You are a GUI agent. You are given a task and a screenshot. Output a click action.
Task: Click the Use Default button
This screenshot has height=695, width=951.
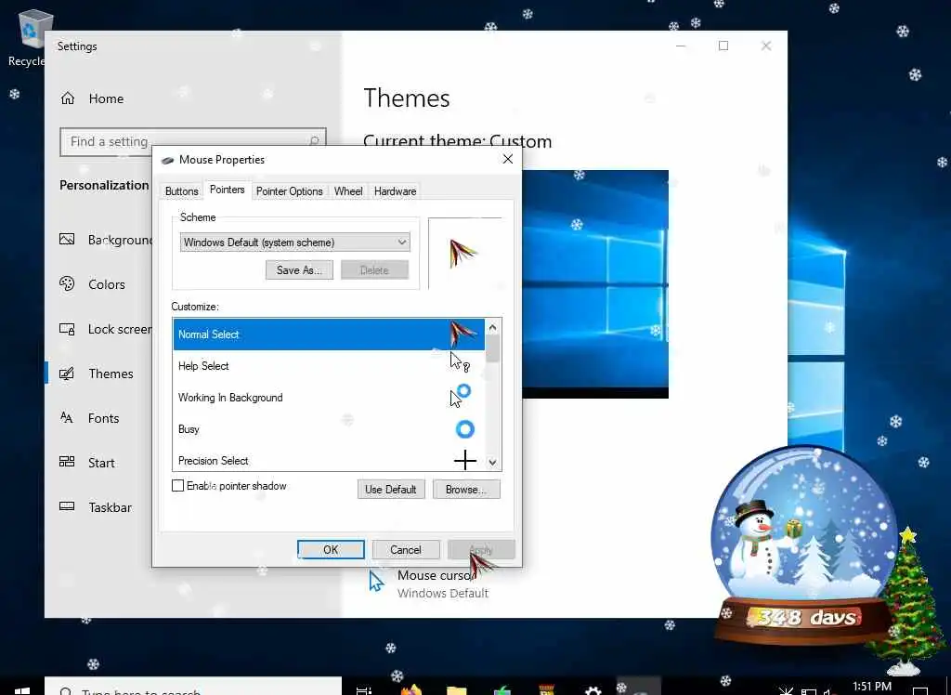391,490
